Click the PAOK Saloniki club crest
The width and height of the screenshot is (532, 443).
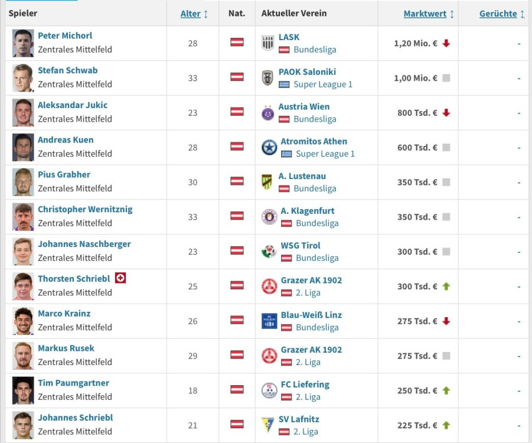click(x=268, y=77)
